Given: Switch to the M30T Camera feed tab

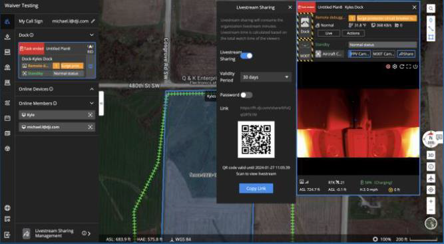Looking at the screenshot, I should tap(383, 54).
